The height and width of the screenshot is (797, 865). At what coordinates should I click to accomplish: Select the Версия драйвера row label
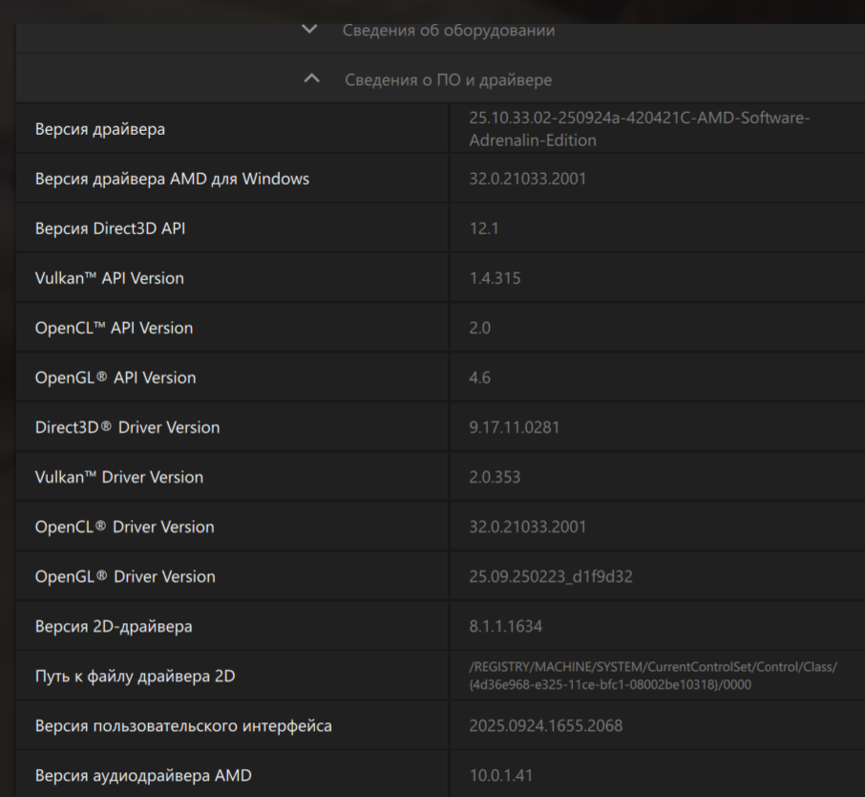pyautogui.click(x=99, y=129)
